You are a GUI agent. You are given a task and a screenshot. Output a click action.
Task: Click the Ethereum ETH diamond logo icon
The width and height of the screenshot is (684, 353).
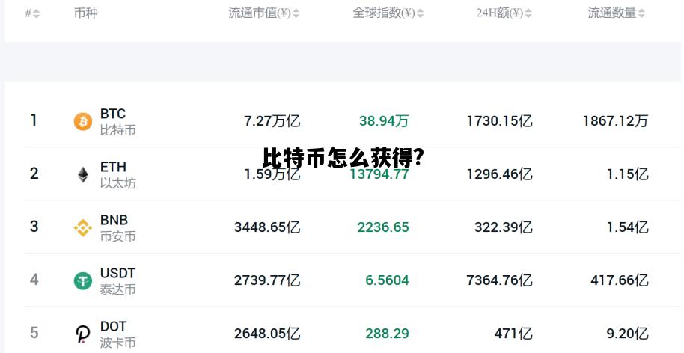[x=83, y=175]
